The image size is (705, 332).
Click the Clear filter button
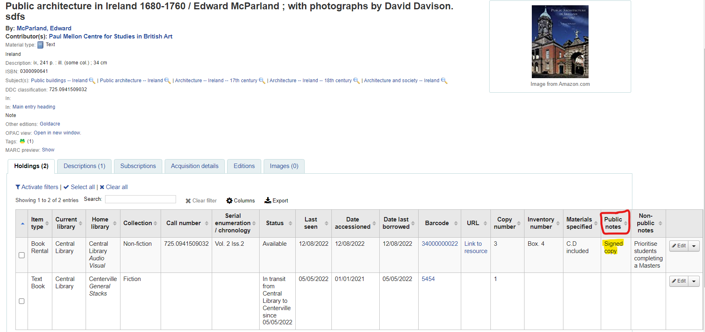[201, 201]
